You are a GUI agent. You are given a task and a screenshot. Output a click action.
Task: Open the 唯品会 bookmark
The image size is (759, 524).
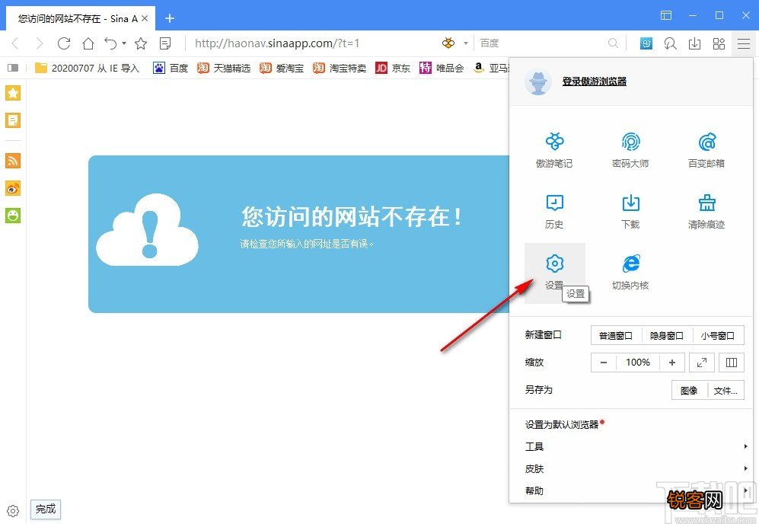[x=442, y=68]
